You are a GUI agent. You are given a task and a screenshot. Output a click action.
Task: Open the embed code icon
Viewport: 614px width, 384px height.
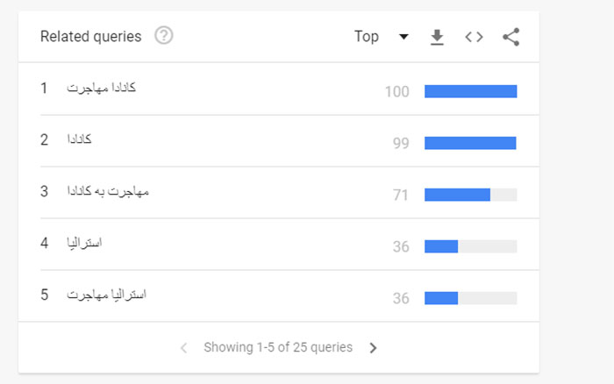click(x=474, y=37)
